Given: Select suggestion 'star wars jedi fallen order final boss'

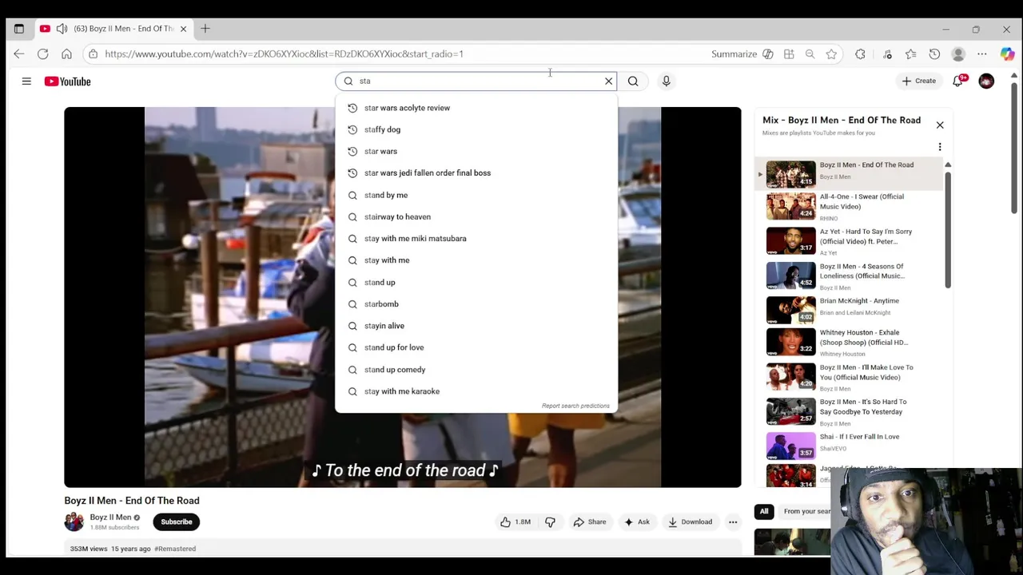Looking at the screenshot, I should point(476,173).
